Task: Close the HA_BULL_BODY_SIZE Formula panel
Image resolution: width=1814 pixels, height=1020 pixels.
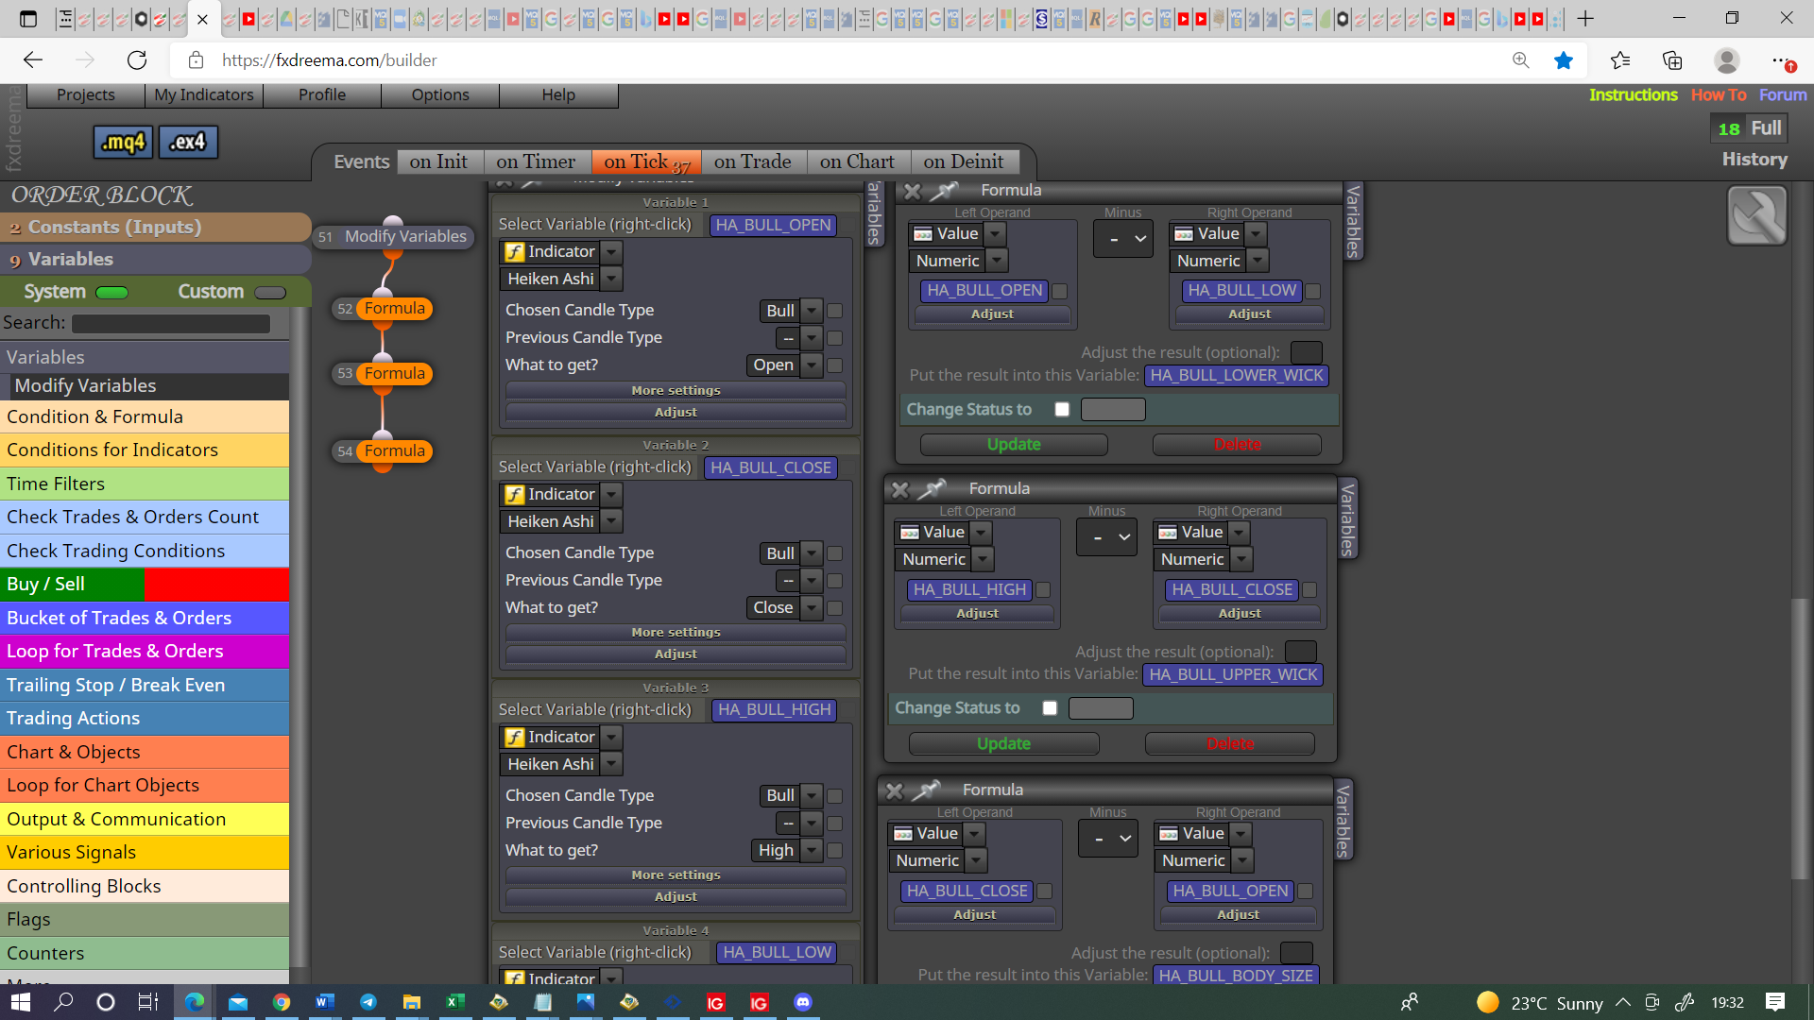Action: click(x=894, y=790)
